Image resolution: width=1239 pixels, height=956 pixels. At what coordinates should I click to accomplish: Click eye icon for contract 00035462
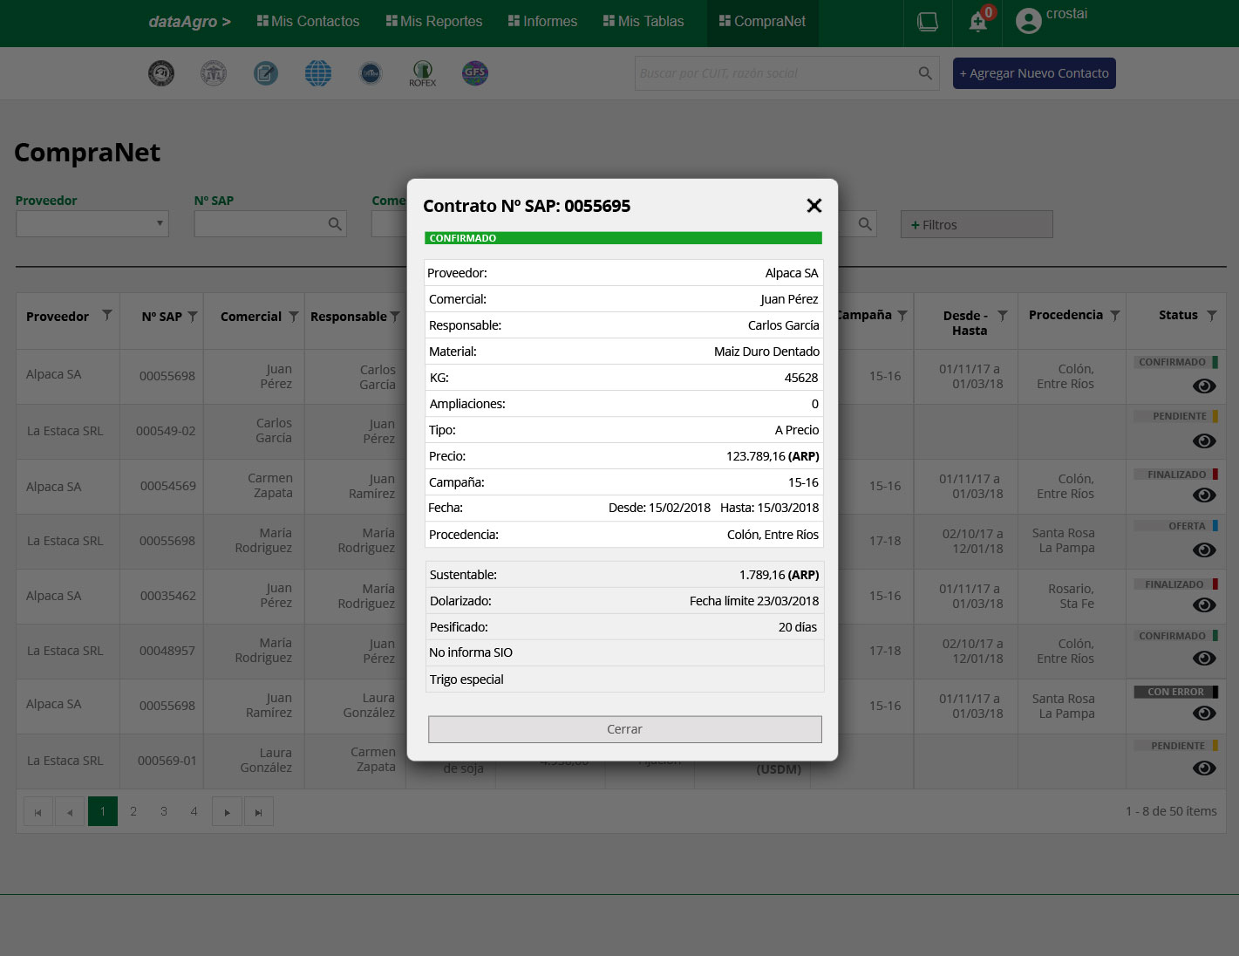coord(1204,604)
